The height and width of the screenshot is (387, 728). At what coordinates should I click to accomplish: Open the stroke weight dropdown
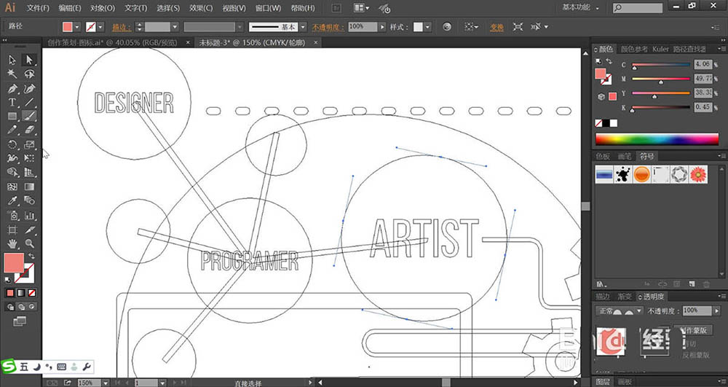click(x=175, y=27)
